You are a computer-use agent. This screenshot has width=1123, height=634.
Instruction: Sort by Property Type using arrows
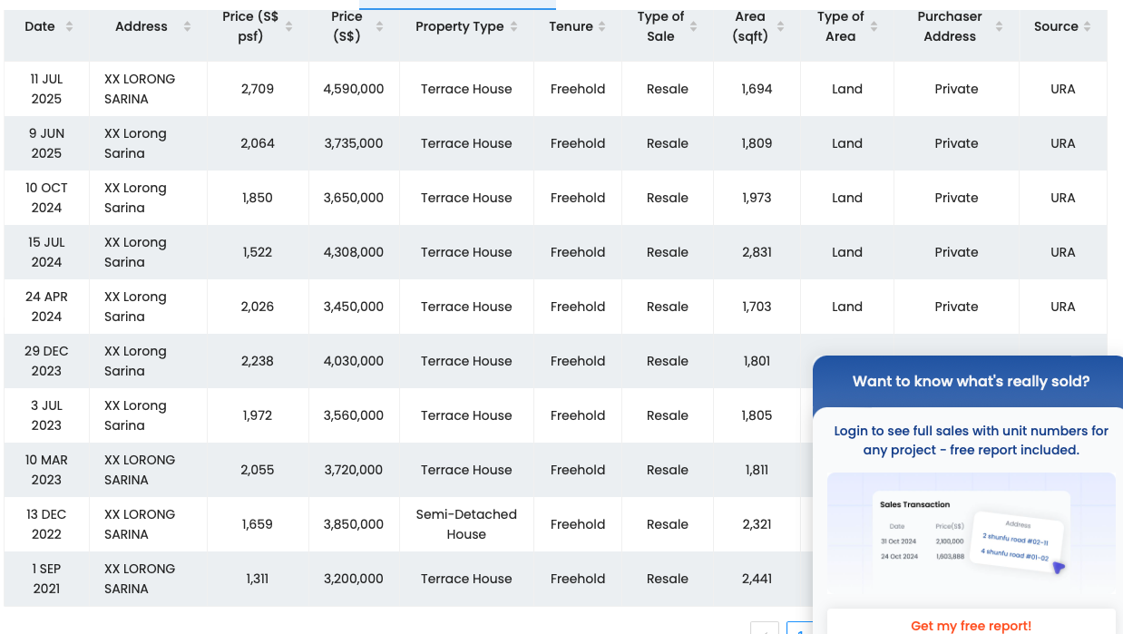point(514,27)
